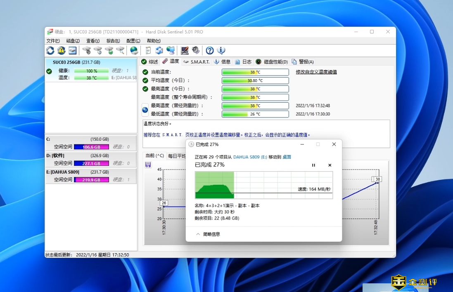Click the speaker icon in the toolbar

[x=196, y=50]
